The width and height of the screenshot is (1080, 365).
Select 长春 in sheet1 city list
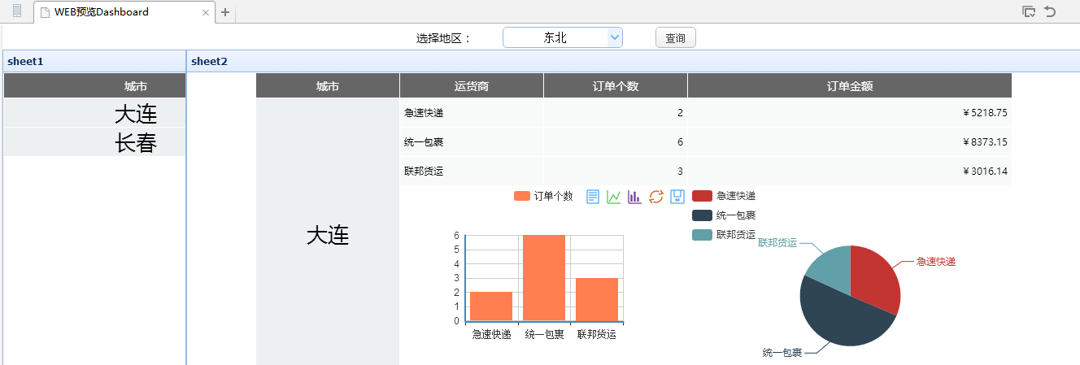coord(94,142)
